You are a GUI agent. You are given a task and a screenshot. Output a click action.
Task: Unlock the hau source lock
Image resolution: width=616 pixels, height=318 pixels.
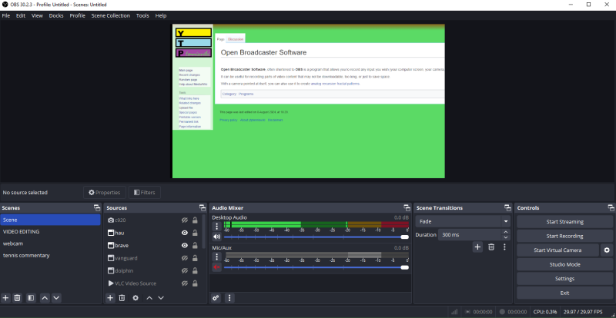195,233
